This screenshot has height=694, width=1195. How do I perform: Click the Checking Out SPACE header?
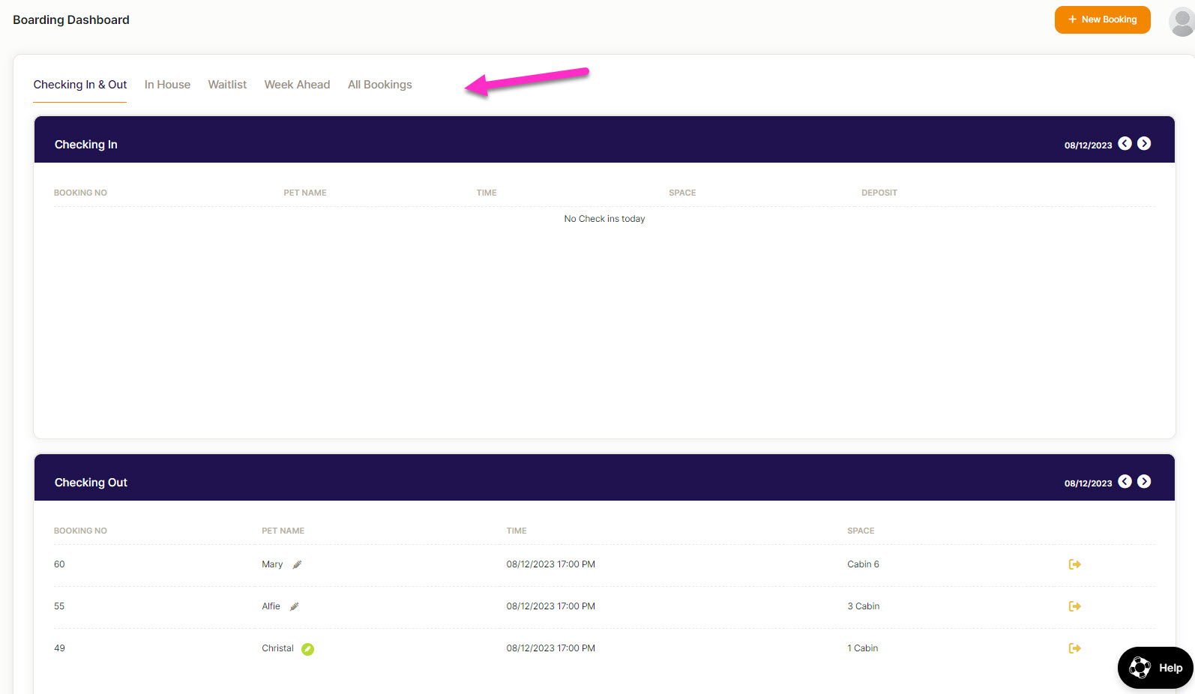click(861, 531)
